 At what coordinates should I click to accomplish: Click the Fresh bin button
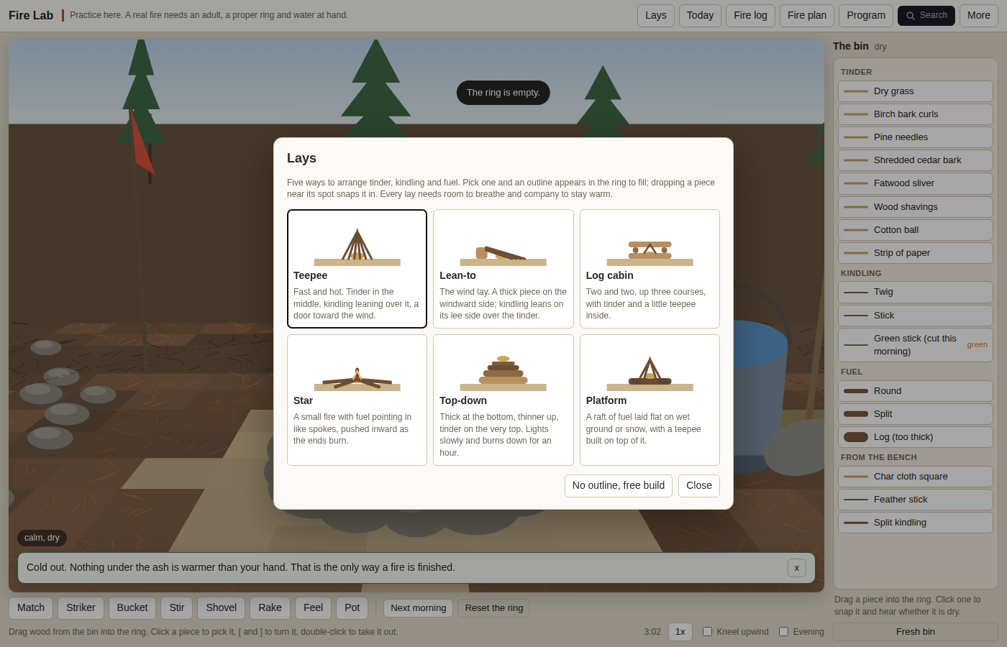pyautogui.click(x=916, y=632)
